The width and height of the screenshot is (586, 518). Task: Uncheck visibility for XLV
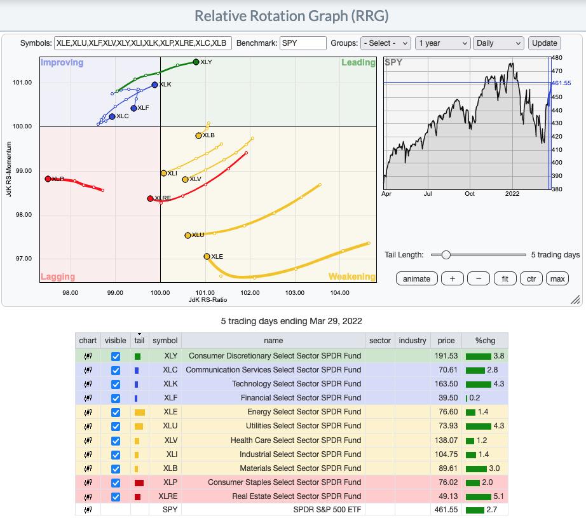click(116, 440)
